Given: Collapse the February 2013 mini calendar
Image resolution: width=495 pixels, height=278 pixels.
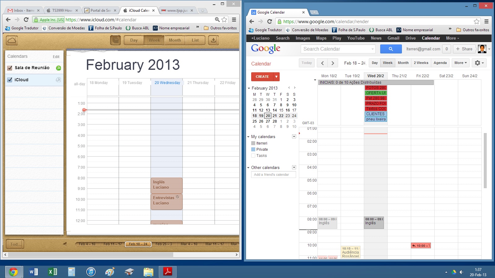Looking at the screenshot, I should point(249,88).
